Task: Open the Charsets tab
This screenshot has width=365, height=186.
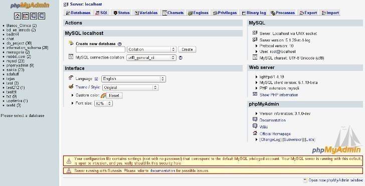Action: 173,13
